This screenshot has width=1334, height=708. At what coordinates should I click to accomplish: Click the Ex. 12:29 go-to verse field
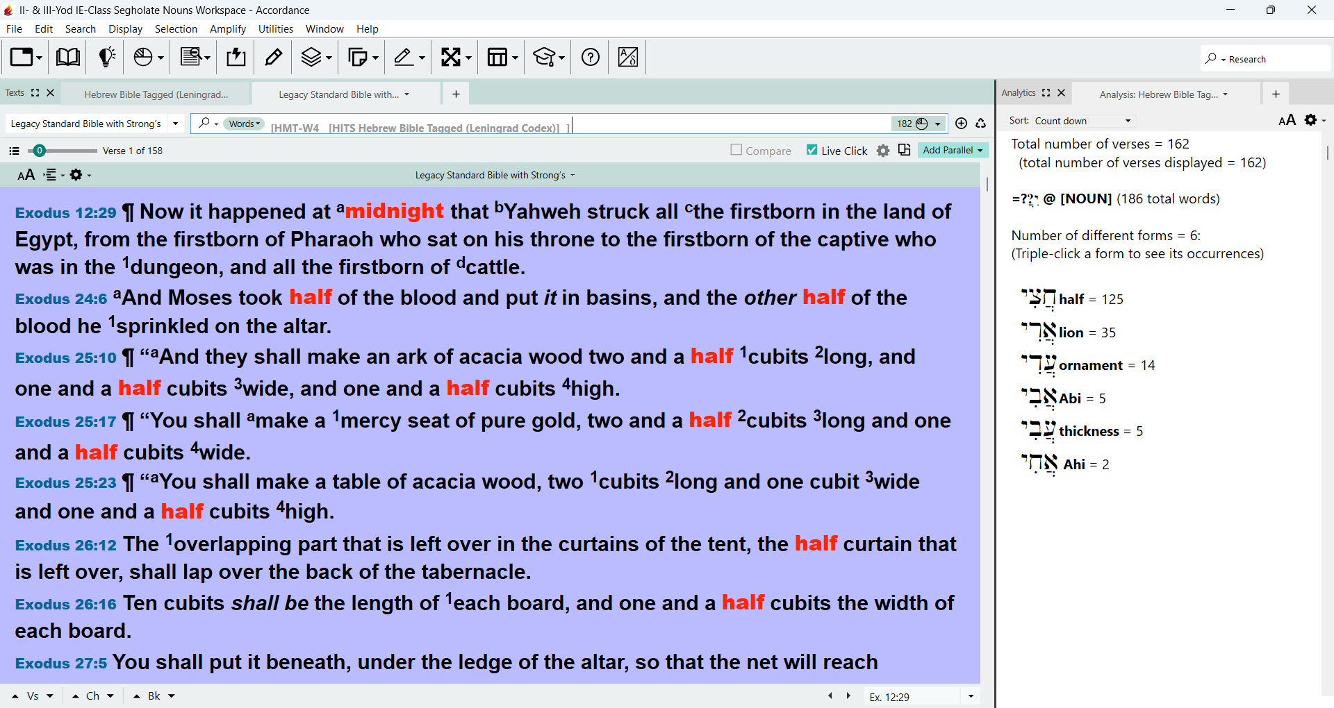coord(912,696)
